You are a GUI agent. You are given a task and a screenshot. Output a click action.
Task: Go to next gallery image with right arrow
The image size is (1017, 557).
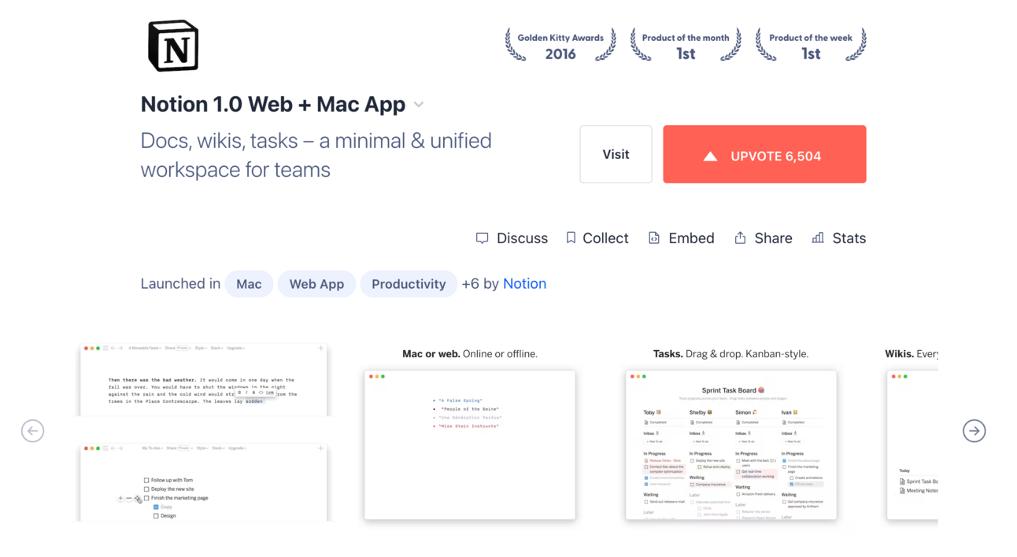coord(974,430)
